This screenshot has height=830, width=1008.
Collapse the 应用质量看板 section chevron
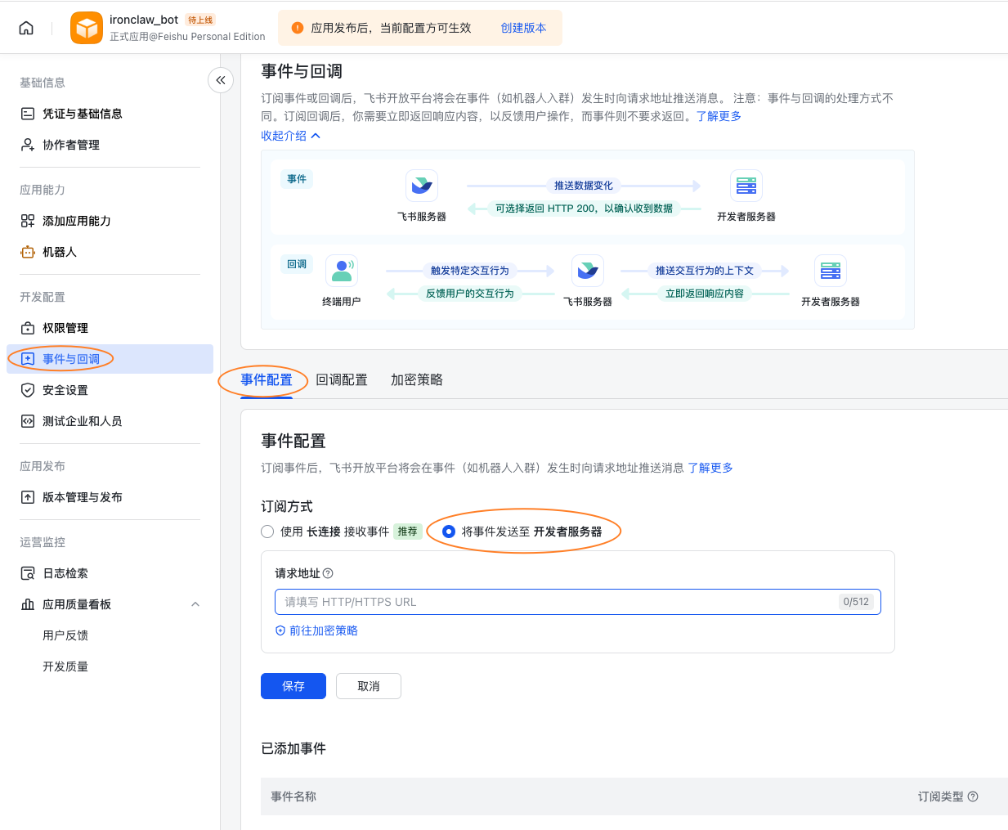(195, 604)
